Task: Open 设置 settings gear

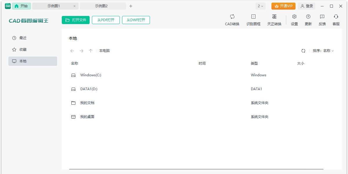Action: click(x=294, y=20)
